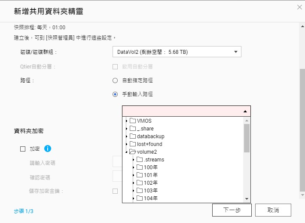Click the manual path input field
Viewport: 305px width, 223px height.
click(182, 111)
